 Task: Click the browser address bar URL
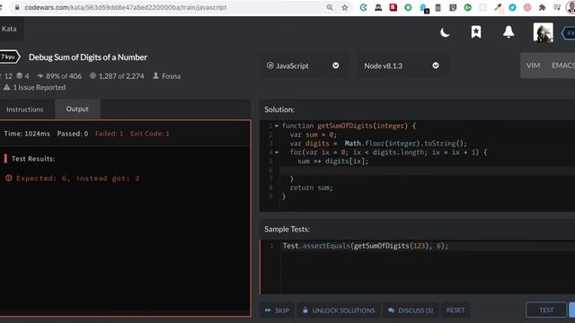[x=126, y=7]
